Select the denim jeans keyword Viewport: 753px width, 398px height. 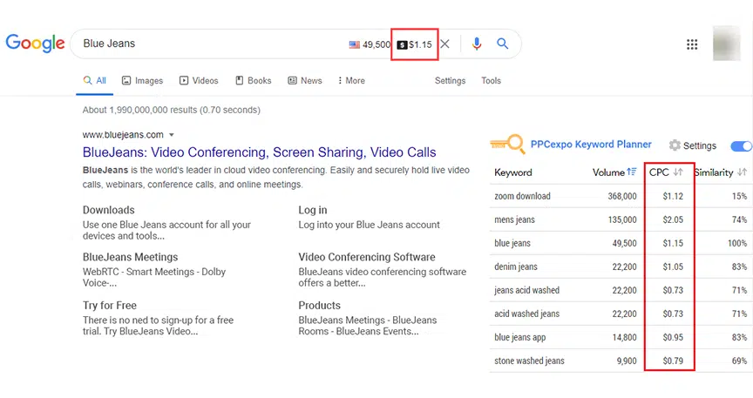pos(516,266)
